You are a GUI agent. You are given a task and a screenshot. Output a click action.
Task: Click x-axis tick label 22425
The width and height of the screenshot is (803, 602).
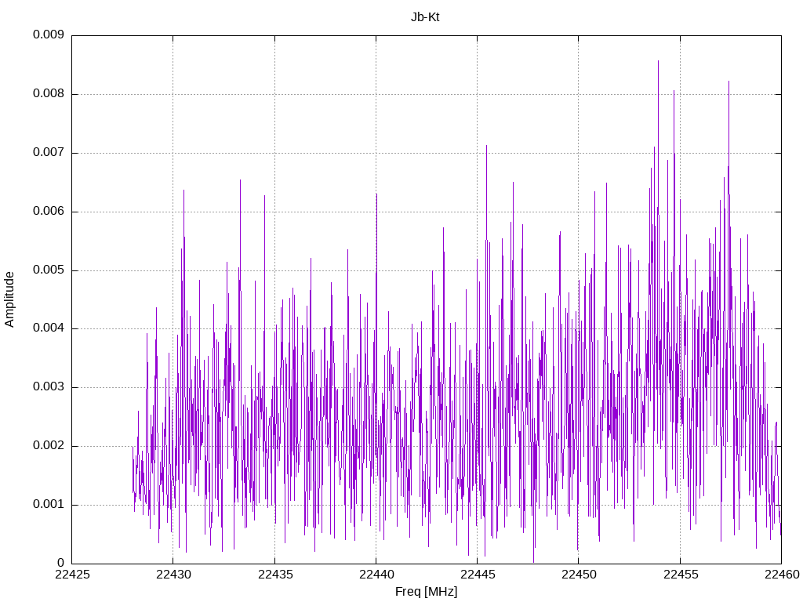coord(72,575)
